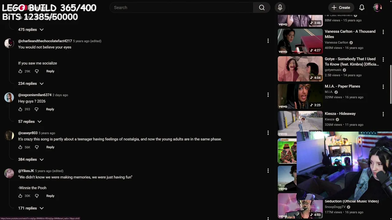Click the YikesJK profile avatar
This screenshot has width=392, height=220.
pyautogui.click(x=9, y=173)
